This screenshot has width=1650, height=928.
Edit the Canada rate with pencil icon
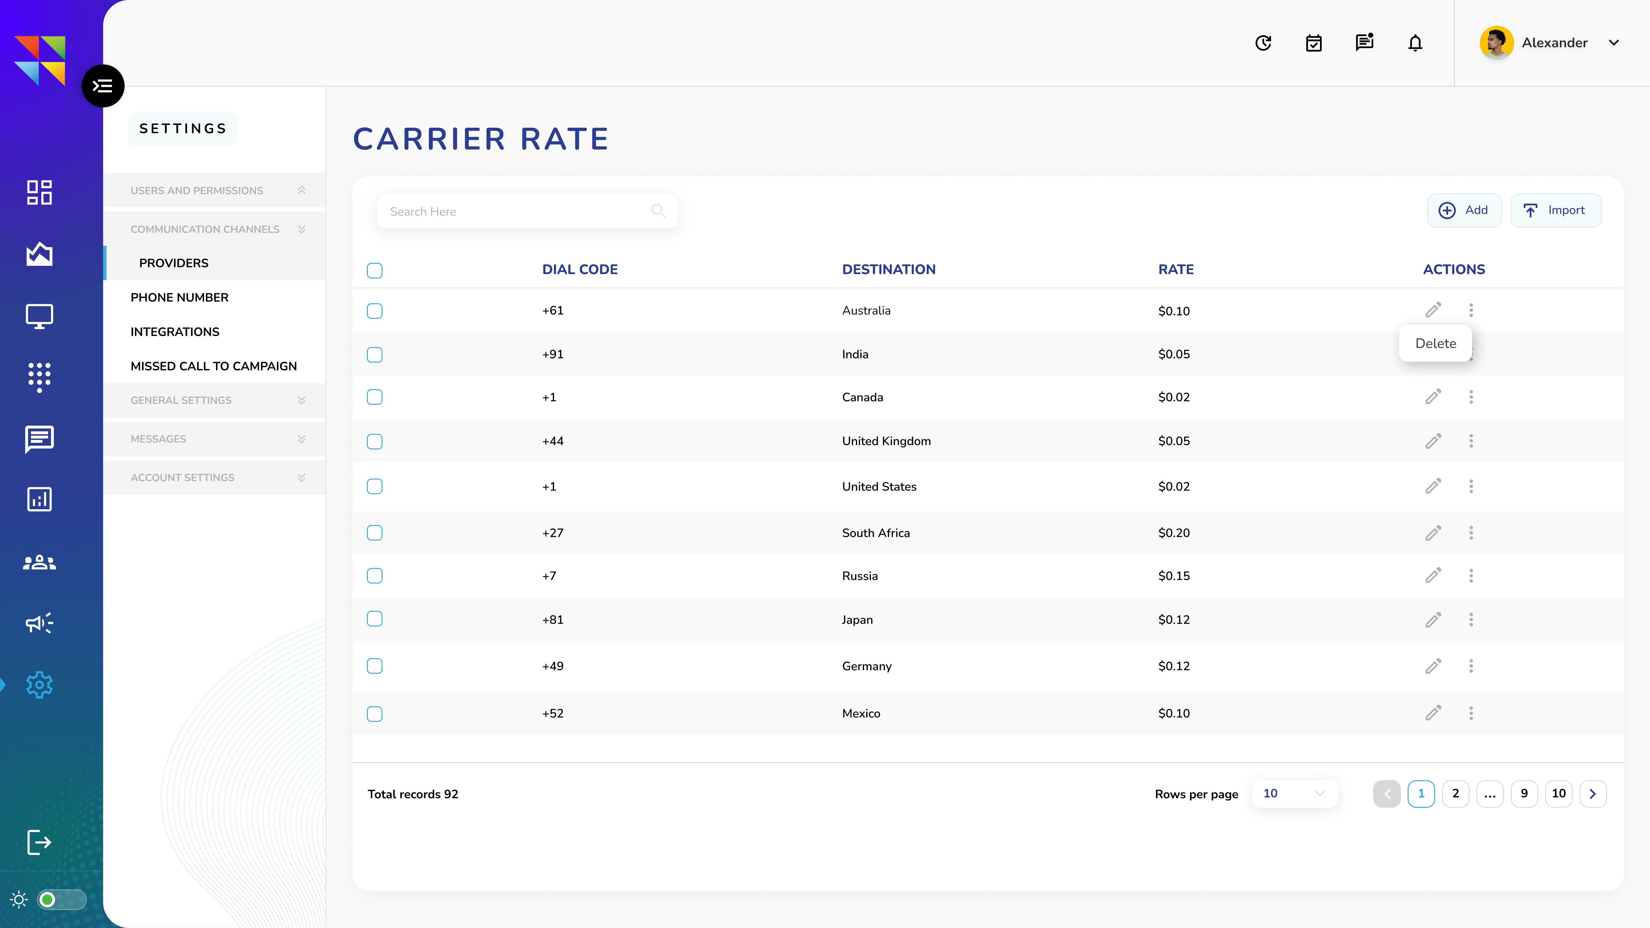pyautogui.click(x=1433, y=396)
